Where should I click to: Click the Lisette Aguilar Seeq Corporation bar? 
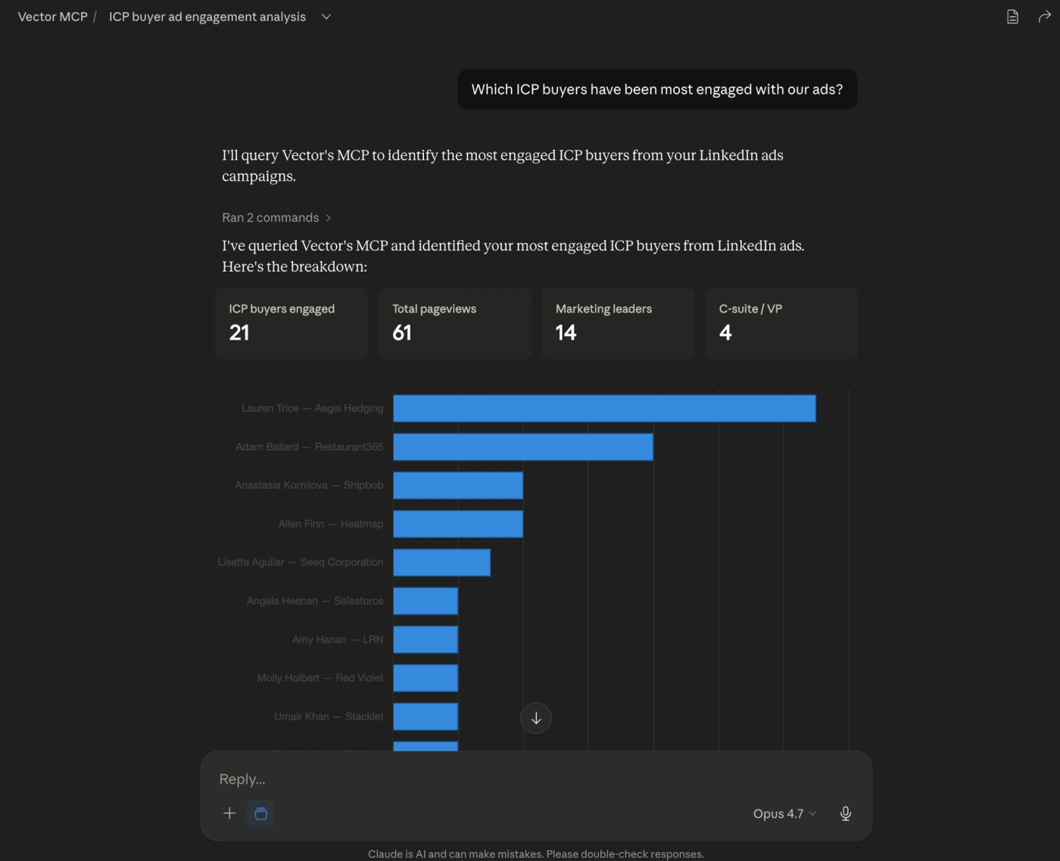click(442, 562)
